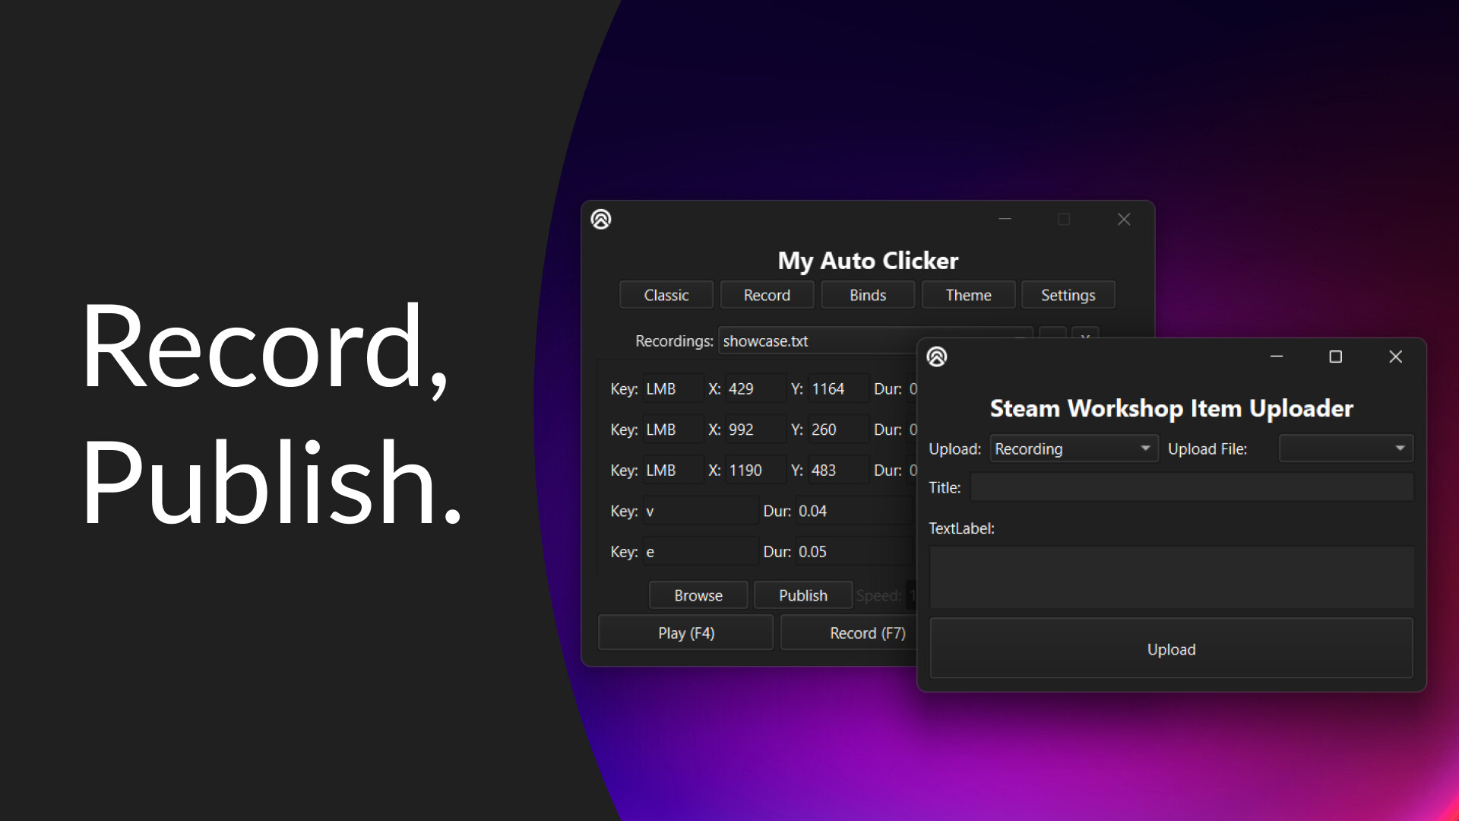Expand the Upload File dropdown

pos(1346,449)
